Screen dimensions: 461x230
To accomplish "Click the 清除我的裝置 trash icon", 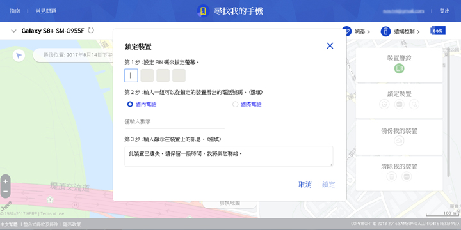I will pos(392,176).
